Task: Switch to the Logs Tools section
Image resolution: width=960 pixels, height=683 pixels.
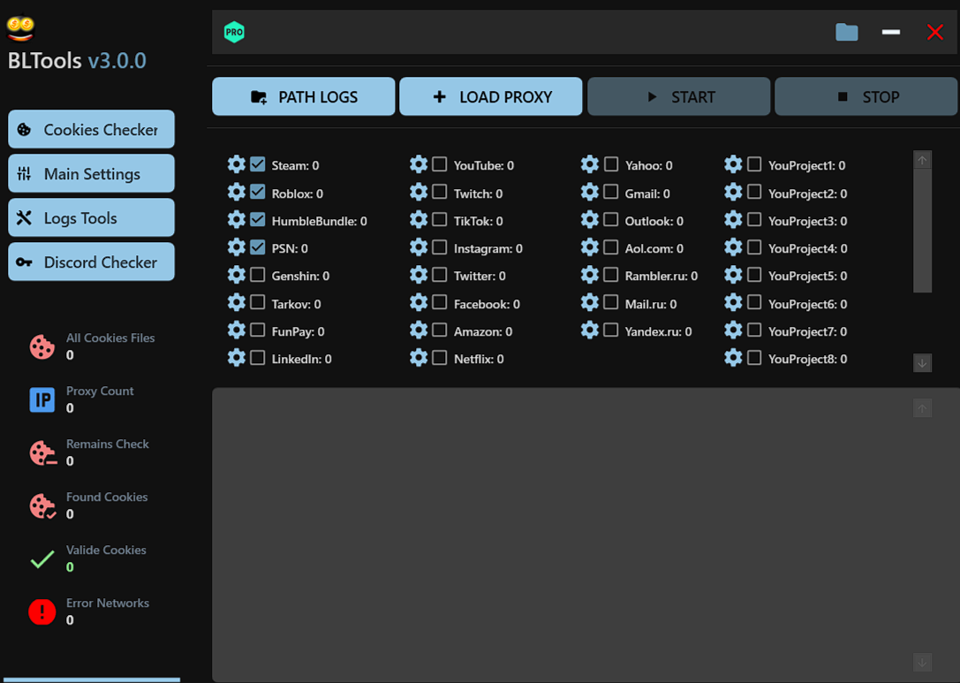Action: [91, 218]
